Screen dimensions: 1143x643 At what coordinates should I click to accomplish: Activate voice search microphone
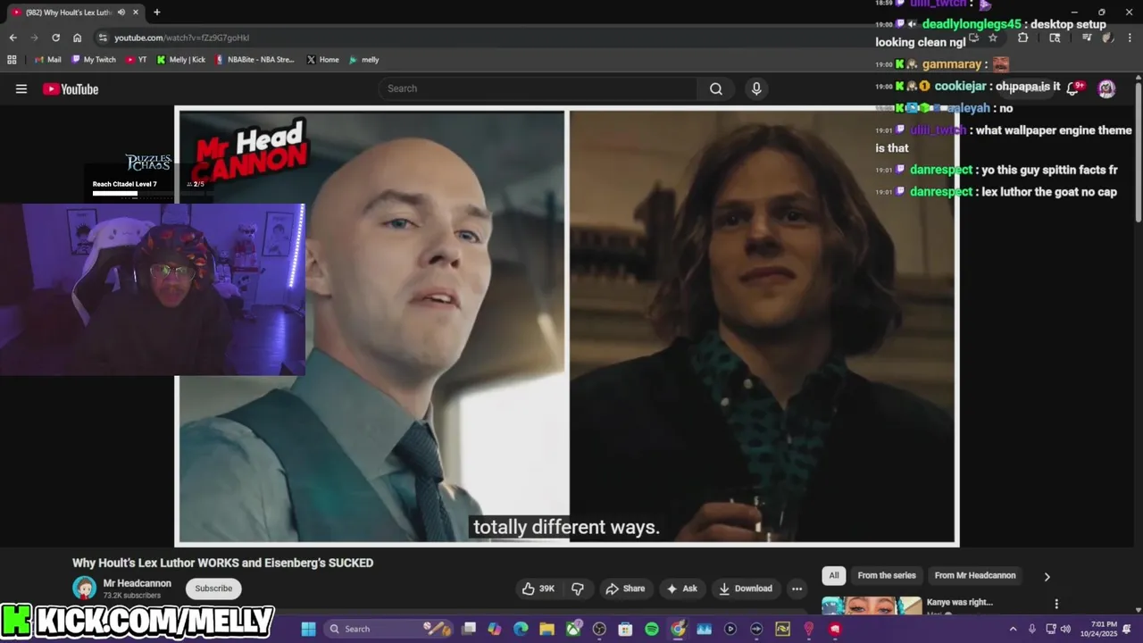pos(756,88)
